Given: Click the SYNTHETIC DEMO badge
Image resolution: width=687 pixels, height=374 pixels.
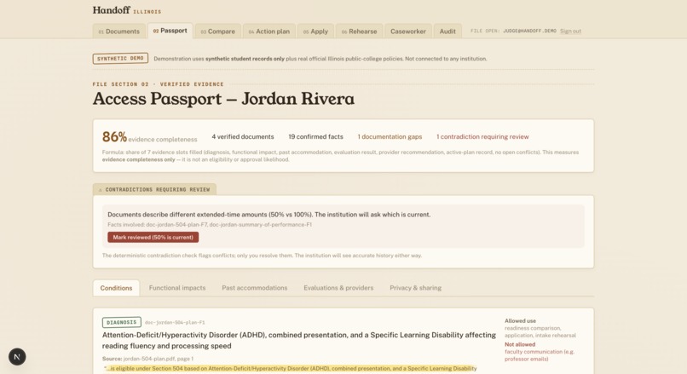Looking at the screenshot, I should pos(120,58).
